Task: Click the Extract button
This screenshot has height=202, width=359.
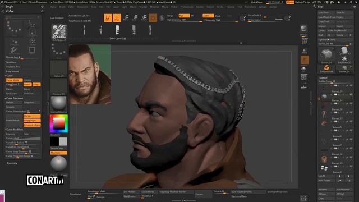Action: [203, 194]
